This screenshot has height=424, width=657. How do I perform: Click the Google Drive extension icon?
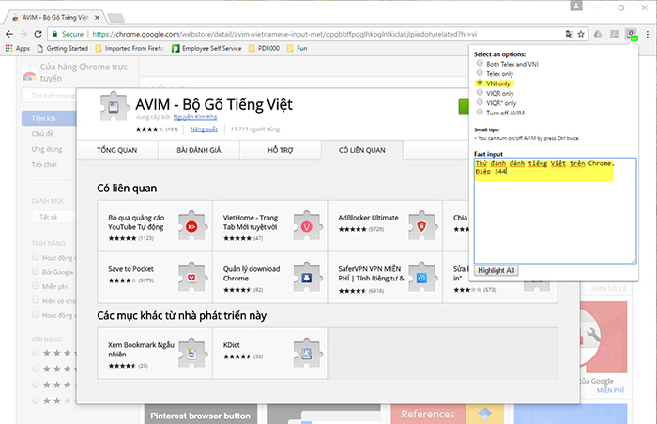point(598,34)
